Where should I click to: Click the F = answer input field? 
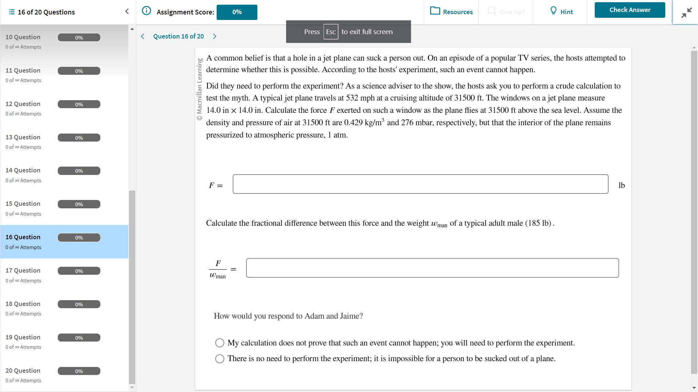tap(420, 184)
